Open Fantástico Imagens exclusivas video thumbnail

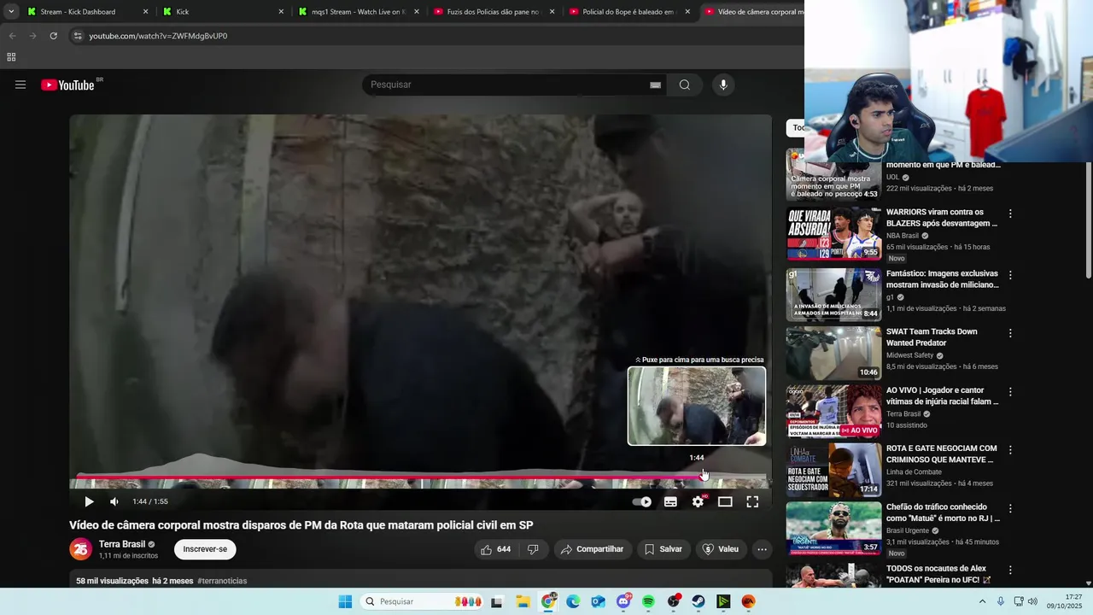833,294
